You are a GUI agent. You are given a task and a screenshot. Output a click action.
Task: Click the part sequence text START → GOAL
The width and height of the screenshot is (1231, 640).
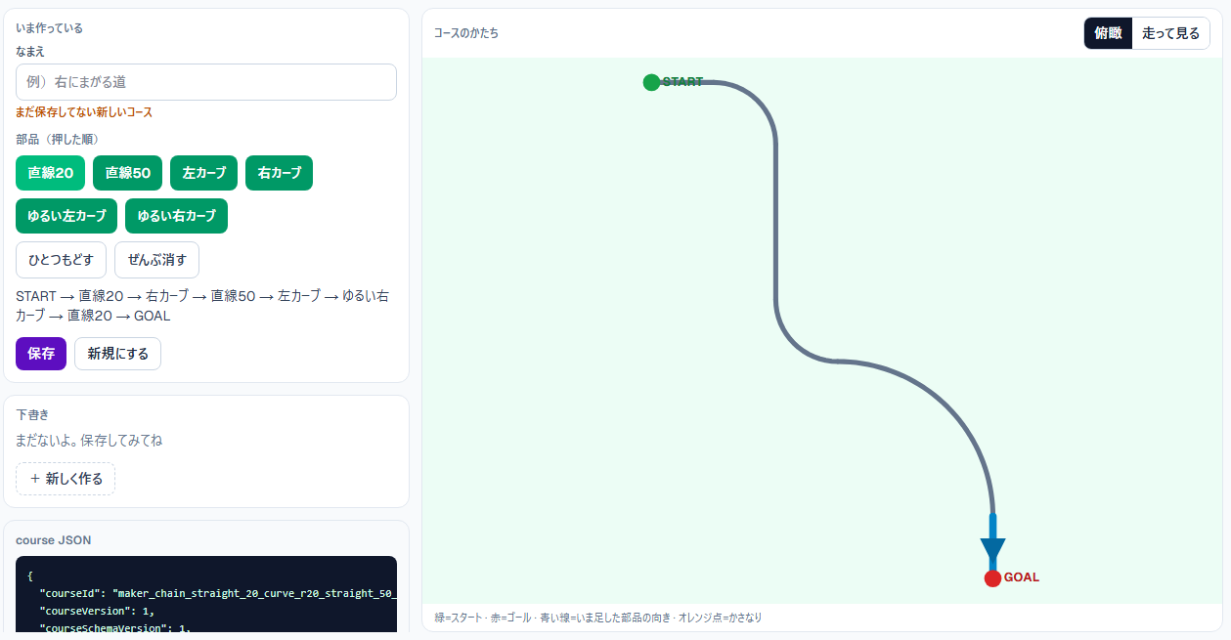click(202, 306)
